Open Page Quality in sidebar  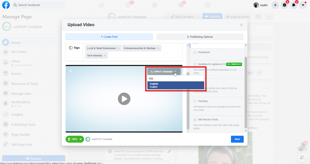(21, 135)
